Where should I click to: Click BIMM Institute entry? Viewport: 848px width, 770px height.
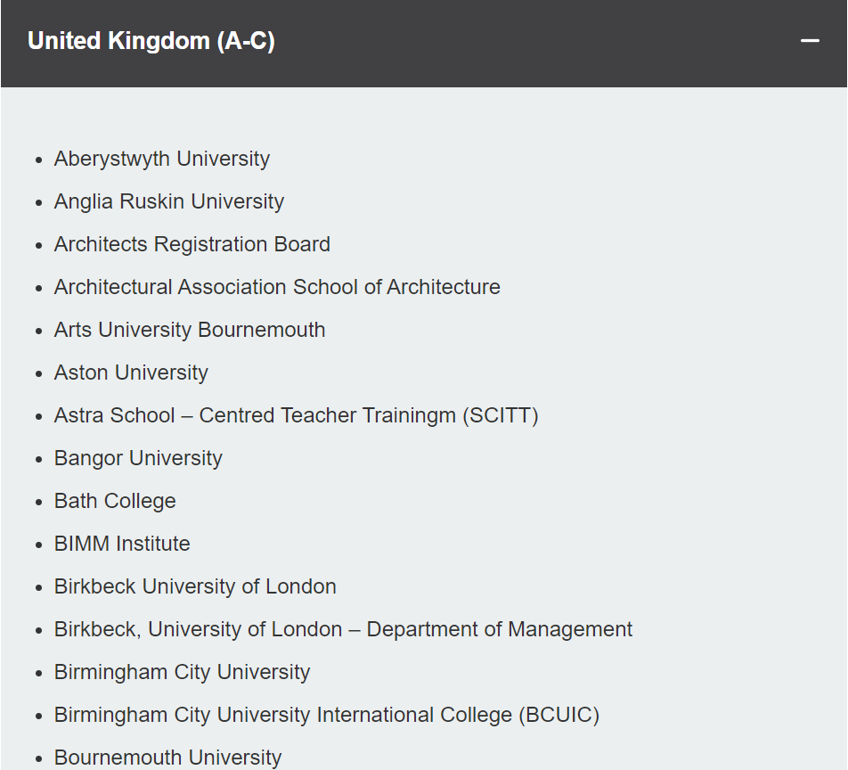[x=122, y=544]
